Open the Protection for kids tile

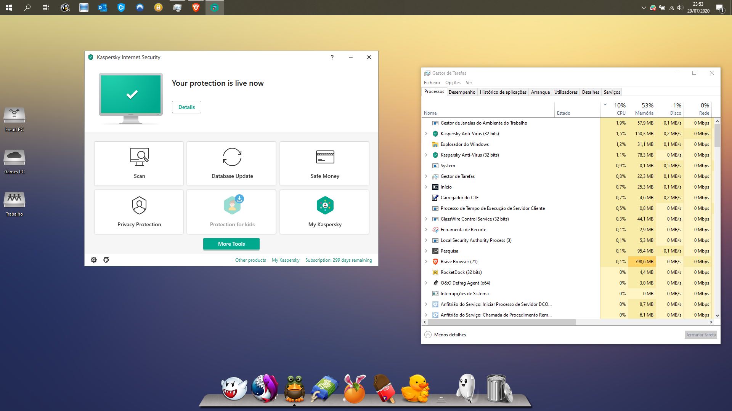click(x=231, y=212)
